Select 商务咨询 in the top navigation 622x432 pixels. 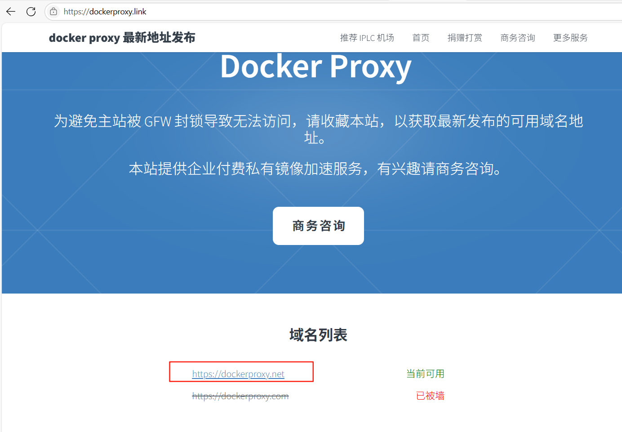518,38
